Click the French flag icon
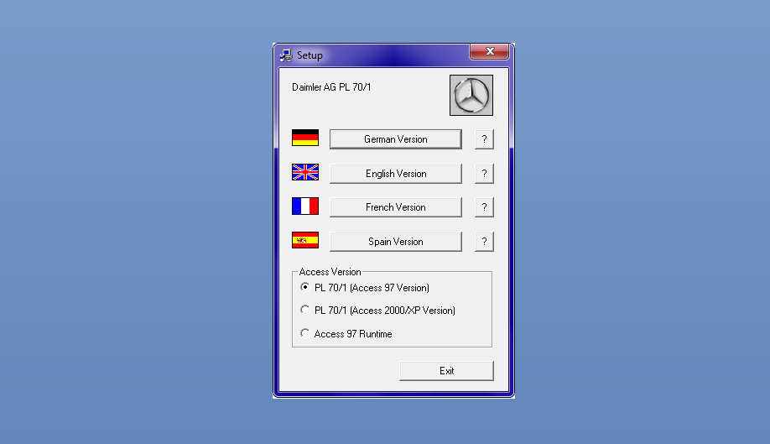The image size is (770, 444). pos(305,206)
